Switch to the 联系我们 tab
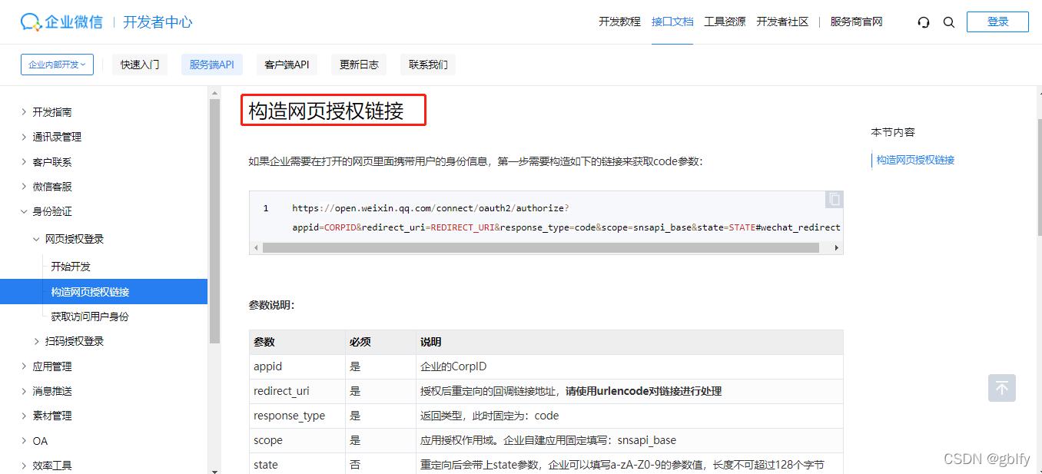1042x474 pixels. [428, 65]
